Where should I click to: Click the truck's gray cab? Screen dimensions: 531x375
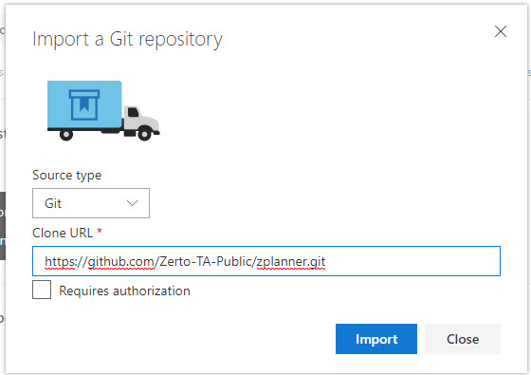(x=140, y=121)
